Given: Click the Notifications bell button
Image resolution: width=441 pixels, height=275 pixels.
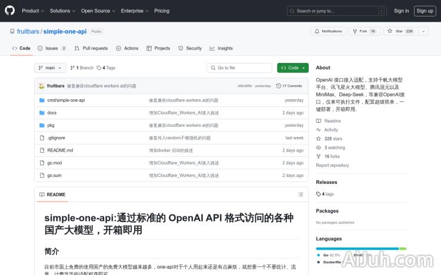Looking at the screenshot, I should [328, 31].
